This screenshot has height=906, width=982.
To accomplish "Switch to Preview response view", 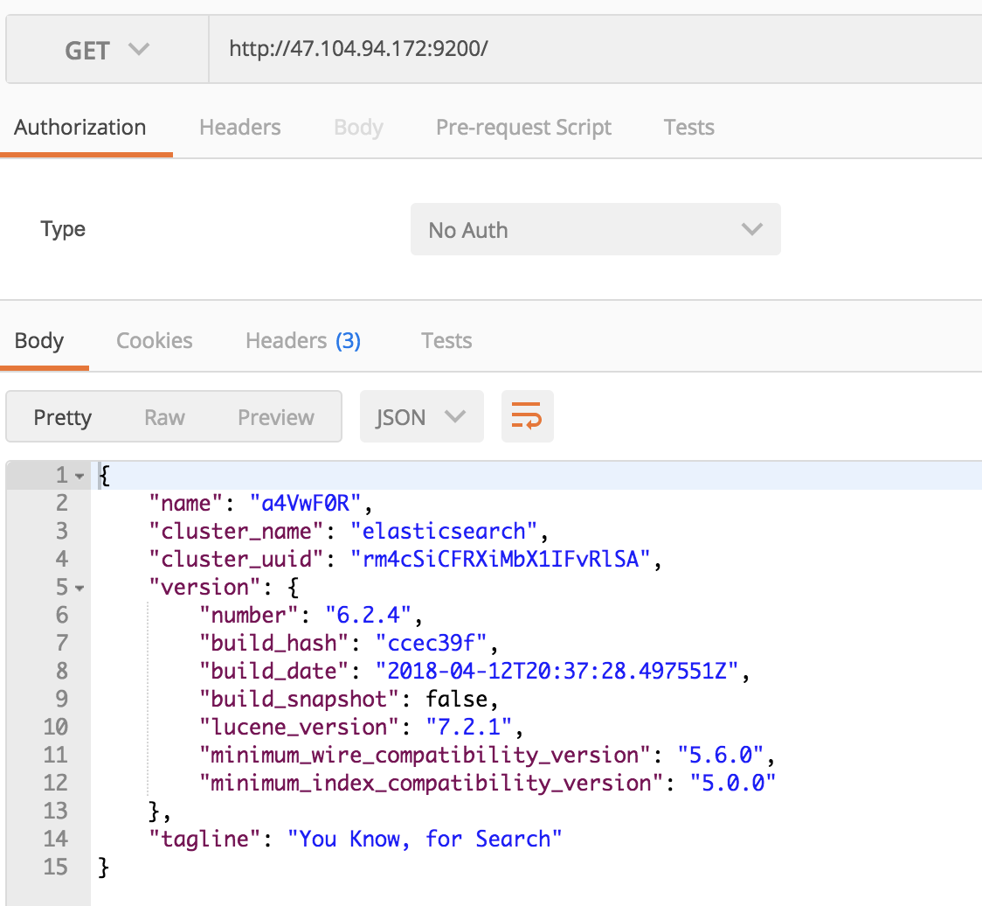I will [x=275, y=418].
